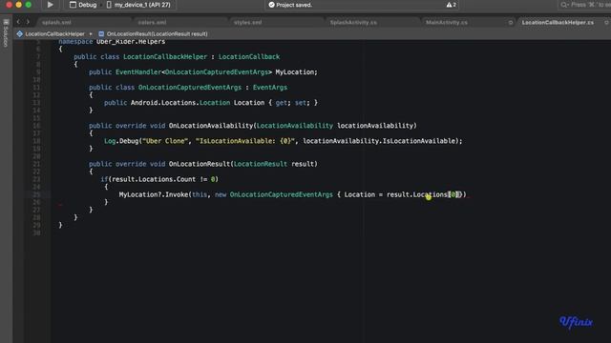
Task: Click 'OnLocationResult' in the method signature
Action: pos(200,164)
